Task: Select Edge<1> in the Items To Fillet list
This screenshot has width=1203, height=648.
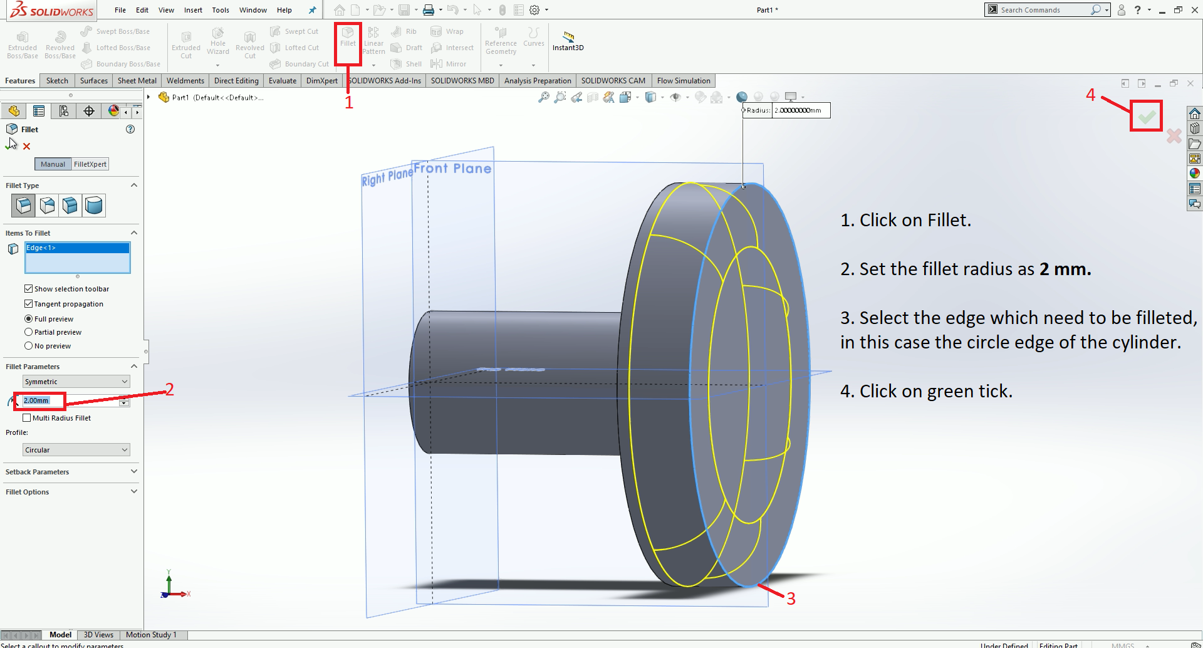Action: 77,248
